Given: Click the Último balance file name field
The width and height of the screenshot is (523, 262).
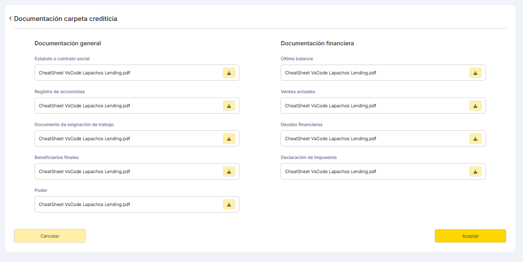Looking at the screenshot, I should 374,73.
